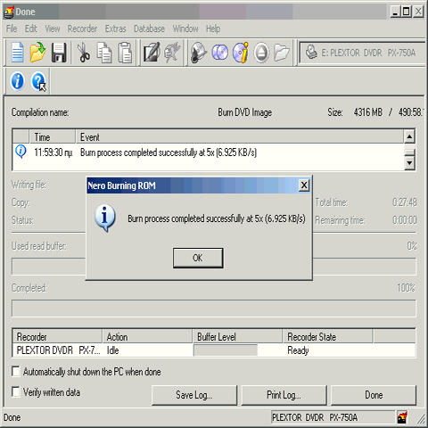Click the Open folder toolbar icon
Screen dimensions: 428x428
37,53
